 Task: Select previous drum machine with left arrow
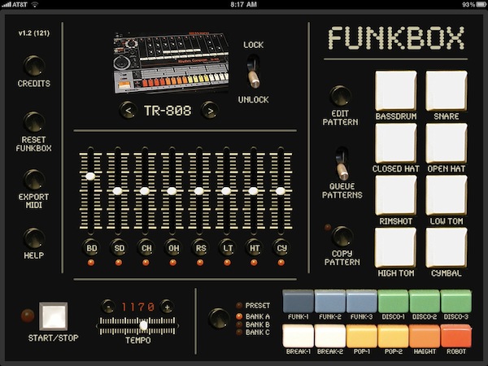(128, 110)
